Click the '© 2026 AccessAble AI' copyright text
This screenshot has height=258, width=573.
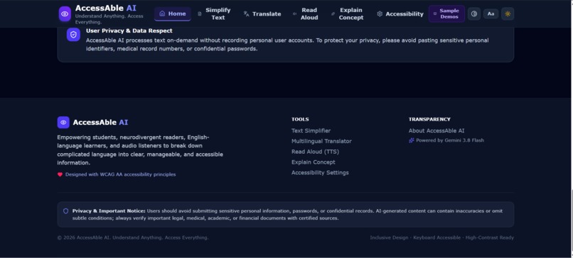[x=133, y=237]
